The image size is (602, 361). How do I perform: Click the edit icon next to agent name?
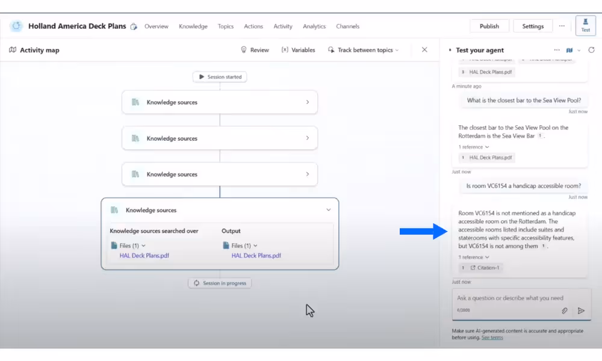134,26
